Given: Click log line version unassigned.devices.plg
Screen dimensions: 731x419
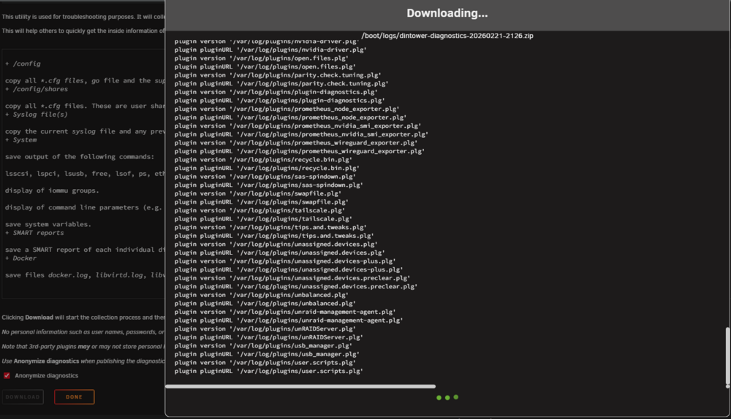Looking at the screenshot, I should 276,245.
